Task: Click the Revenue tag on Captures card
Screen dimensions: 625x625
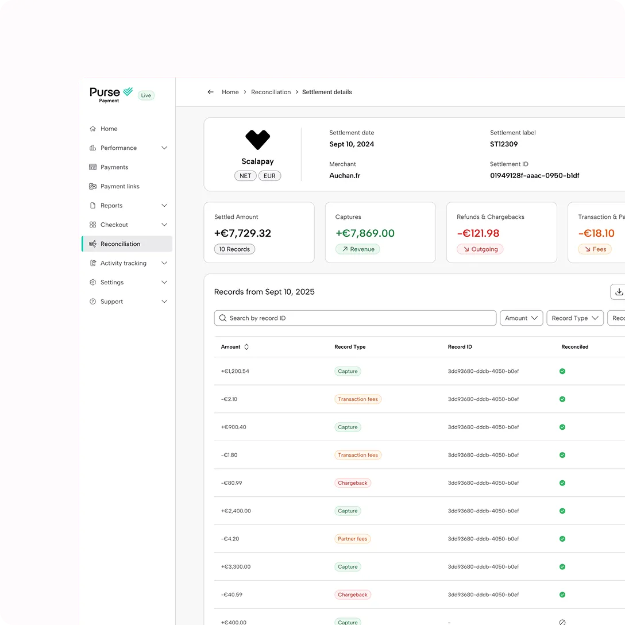Action: tap(357, 249)
